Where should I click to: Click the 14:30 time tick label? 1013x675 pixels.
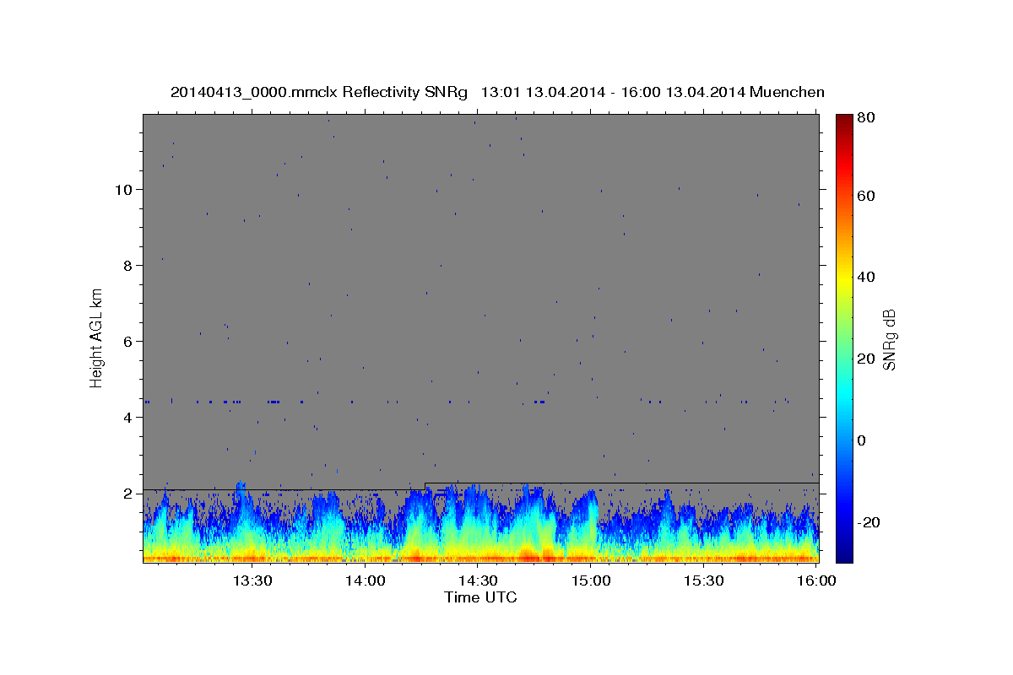coord(478,580)
